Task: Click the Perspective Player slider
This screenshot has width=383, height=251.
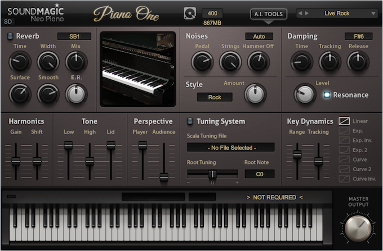Action: pyautogui.click(x=142, y=145)
